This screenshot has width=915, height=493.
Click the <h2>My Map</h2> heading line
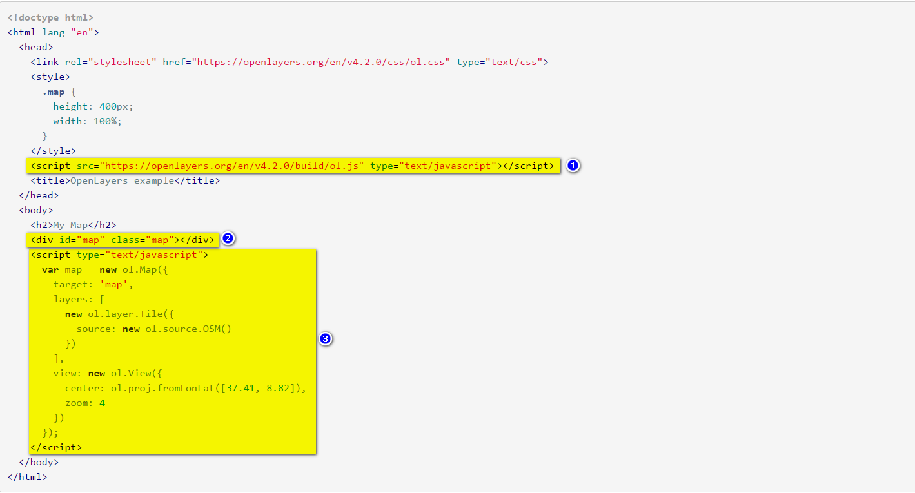click(74, 225)
